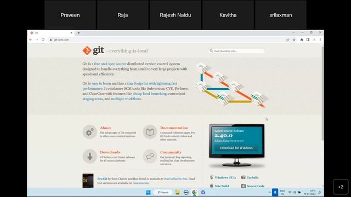The width and height of the screenshot is (351, 197).
Task: Open the Source Code link
Action: pyautogui.click(x=256, y=186)
